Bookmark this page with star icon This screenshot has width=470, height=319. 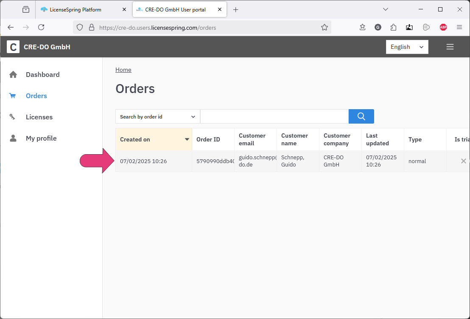click(325, 28)
